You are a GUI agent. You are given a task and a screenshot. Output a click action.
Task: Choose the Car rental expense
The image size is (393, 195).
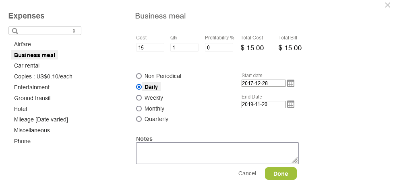coord(27,66)
